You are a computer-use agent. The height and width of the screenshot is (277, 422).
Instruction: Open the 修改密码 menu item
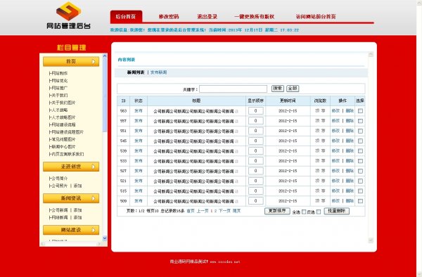169,16
